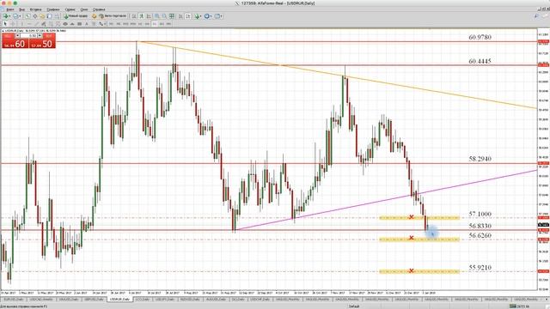Open the Справка menu
The width and height of the screenshot is (550, 309).
pyautogui.click(x=99, y=9)
